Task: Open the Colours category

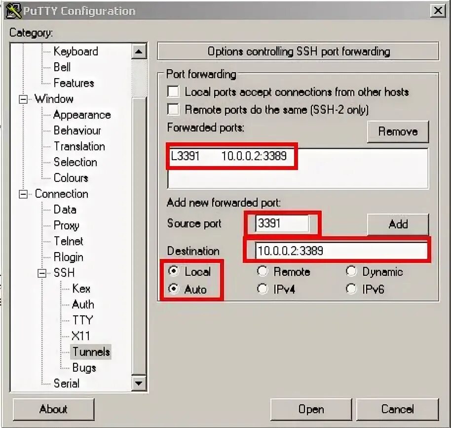Action: (71, 178)
